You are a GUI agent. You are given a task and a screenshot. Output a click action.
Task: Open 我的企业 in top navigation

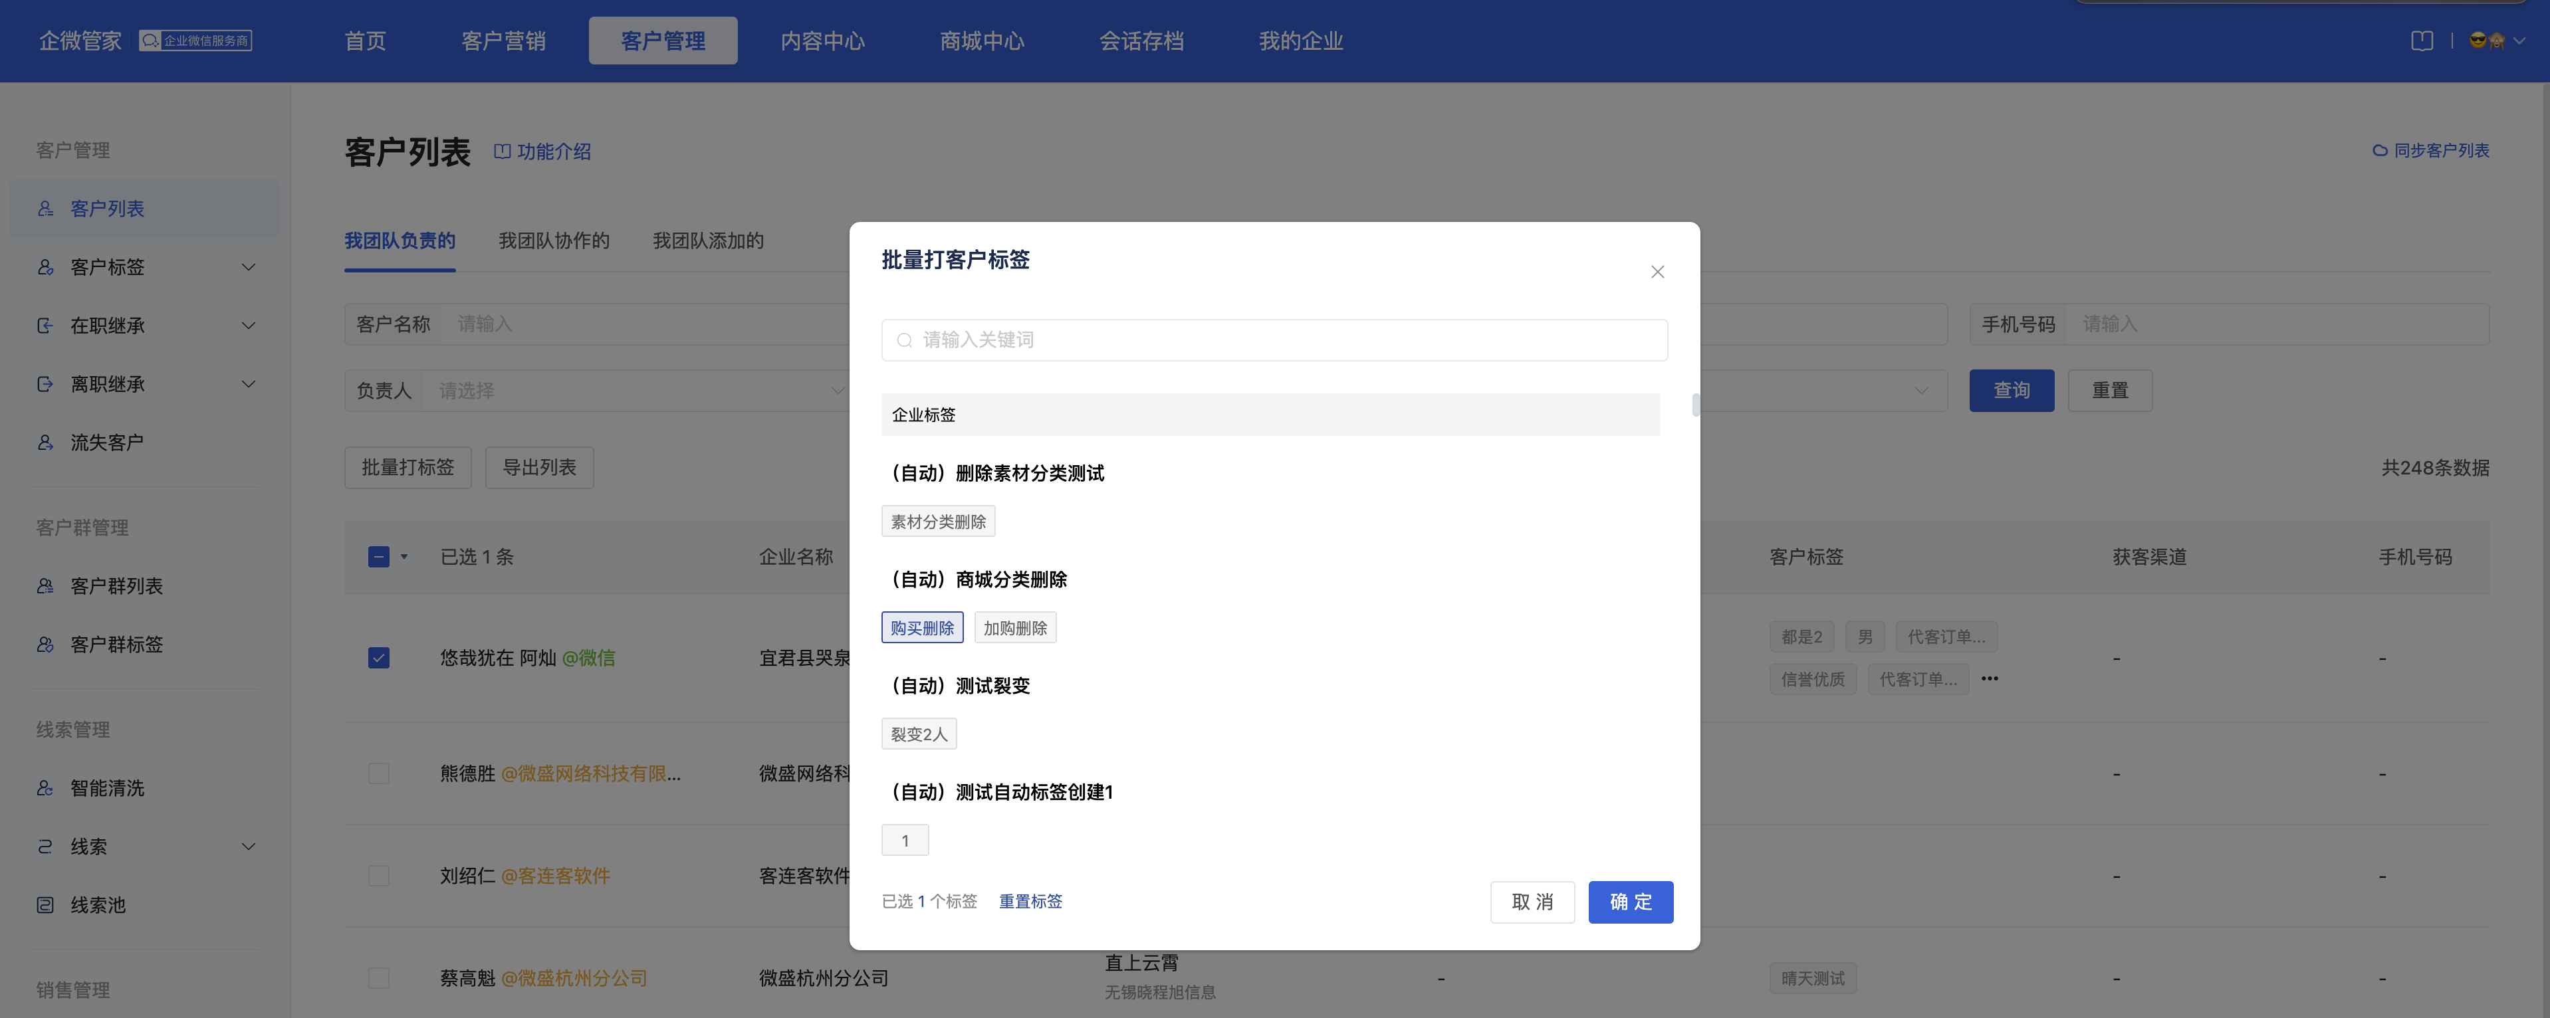[x=1301, y=41]
